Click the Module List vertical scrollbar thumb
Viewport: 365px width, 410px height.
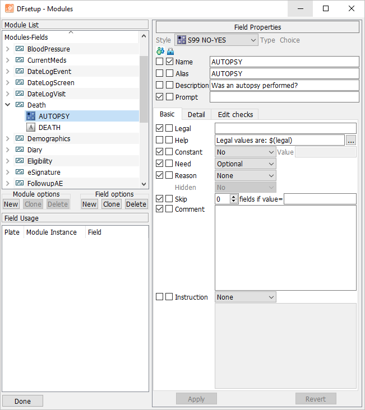(144, 89)
